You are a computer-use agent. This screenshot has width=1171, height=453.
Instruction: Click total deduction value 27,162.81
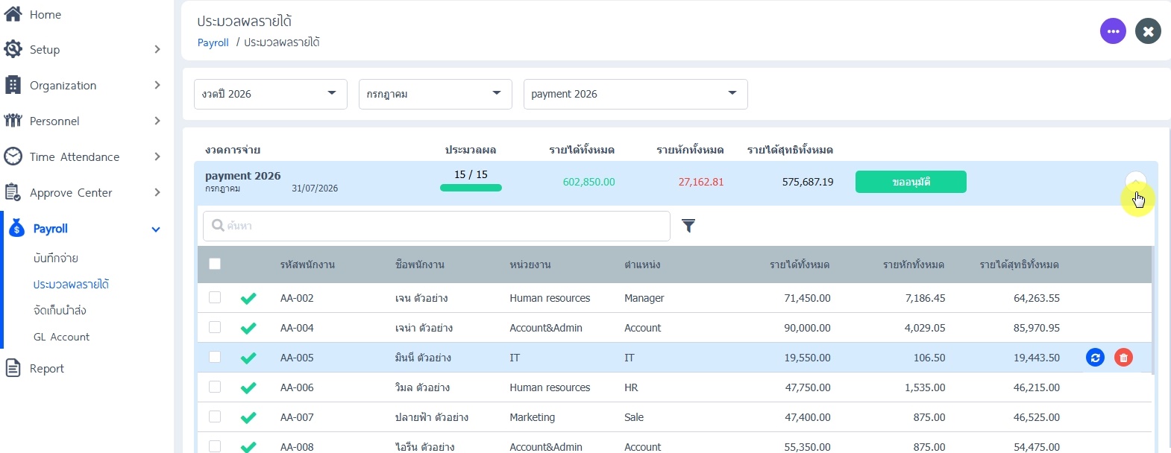[701, 182]
